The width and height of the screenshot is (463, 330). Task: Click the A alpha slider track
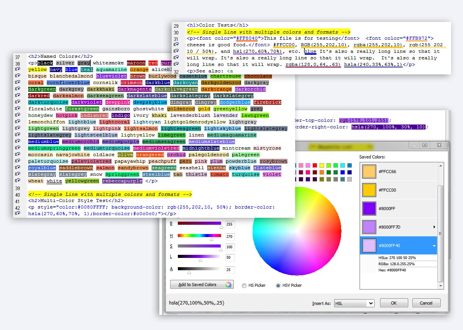pos(199,268)
